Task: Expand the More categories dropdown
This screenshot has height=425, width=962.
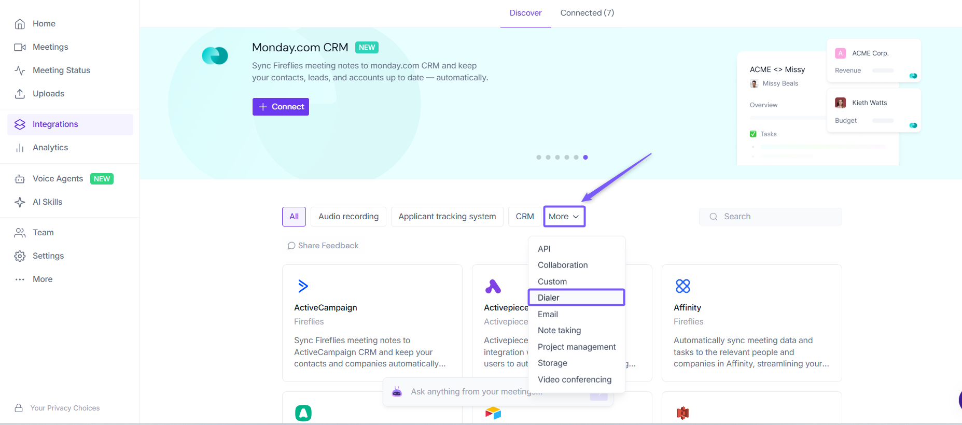Action: pyautogui.click(x=564, y=217)
